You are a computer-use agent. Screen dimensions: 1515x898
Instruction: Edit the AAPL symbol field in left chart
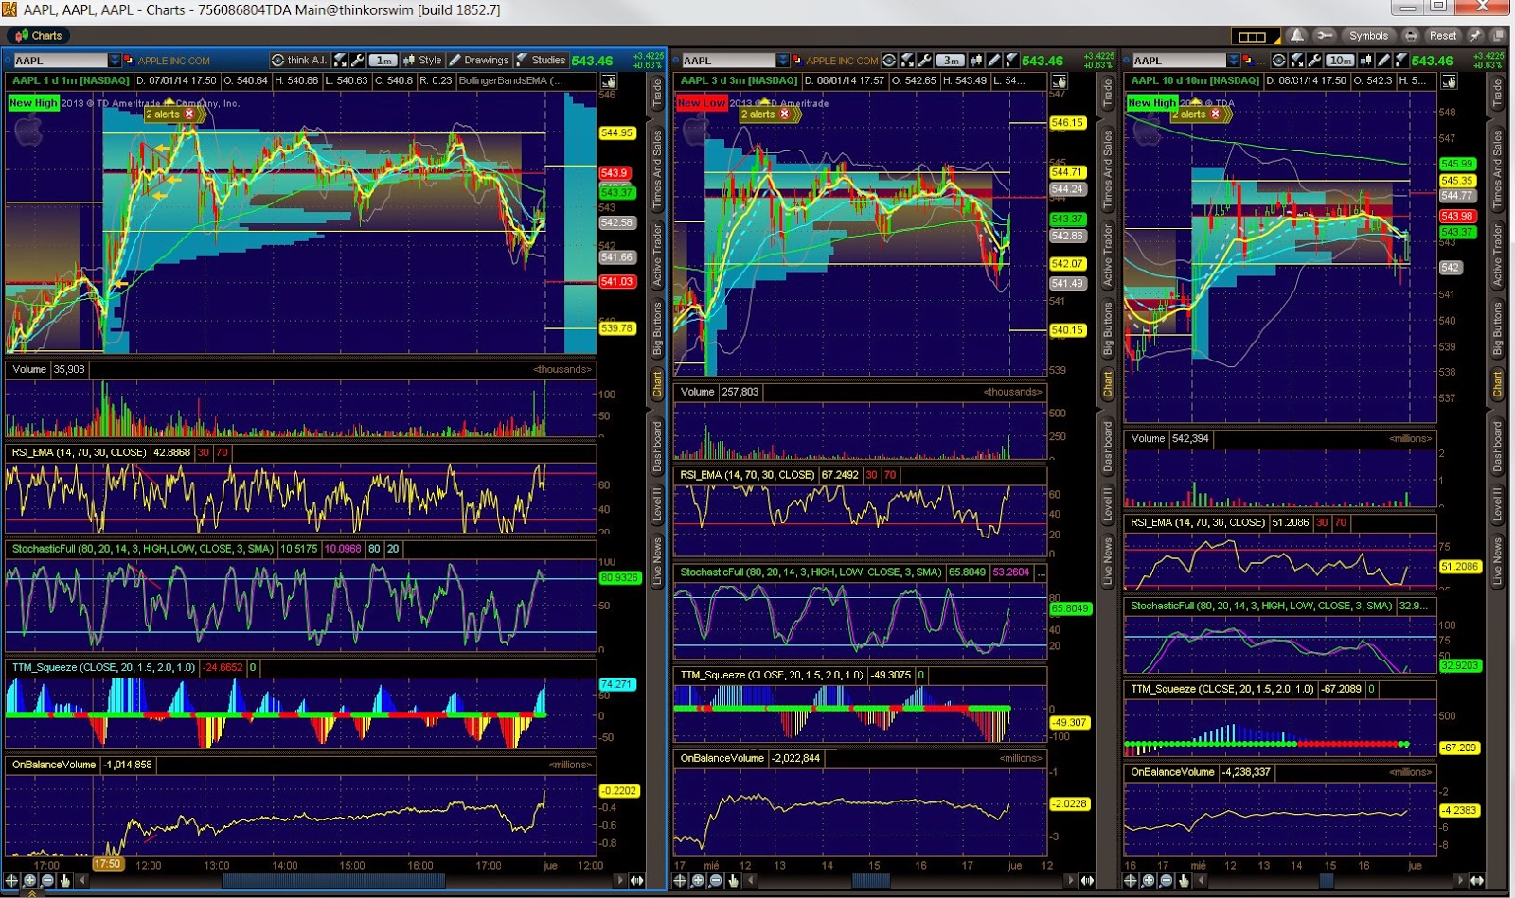pos(61,61)
